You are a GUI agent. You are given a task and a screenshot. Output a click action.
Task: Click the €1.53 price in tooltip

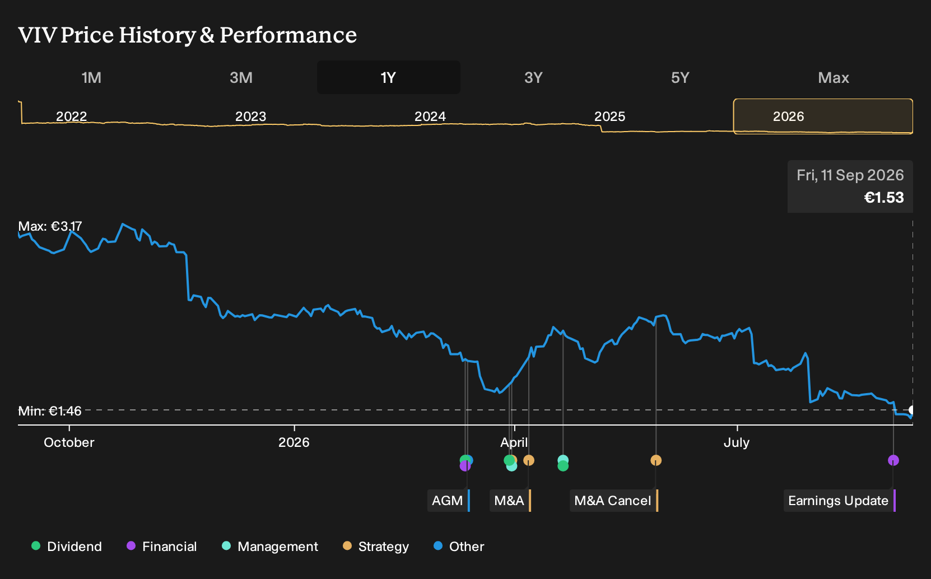tap(884, 198)
